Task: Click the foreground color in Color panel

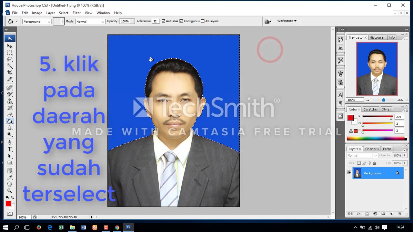Action: pos(350,118)
